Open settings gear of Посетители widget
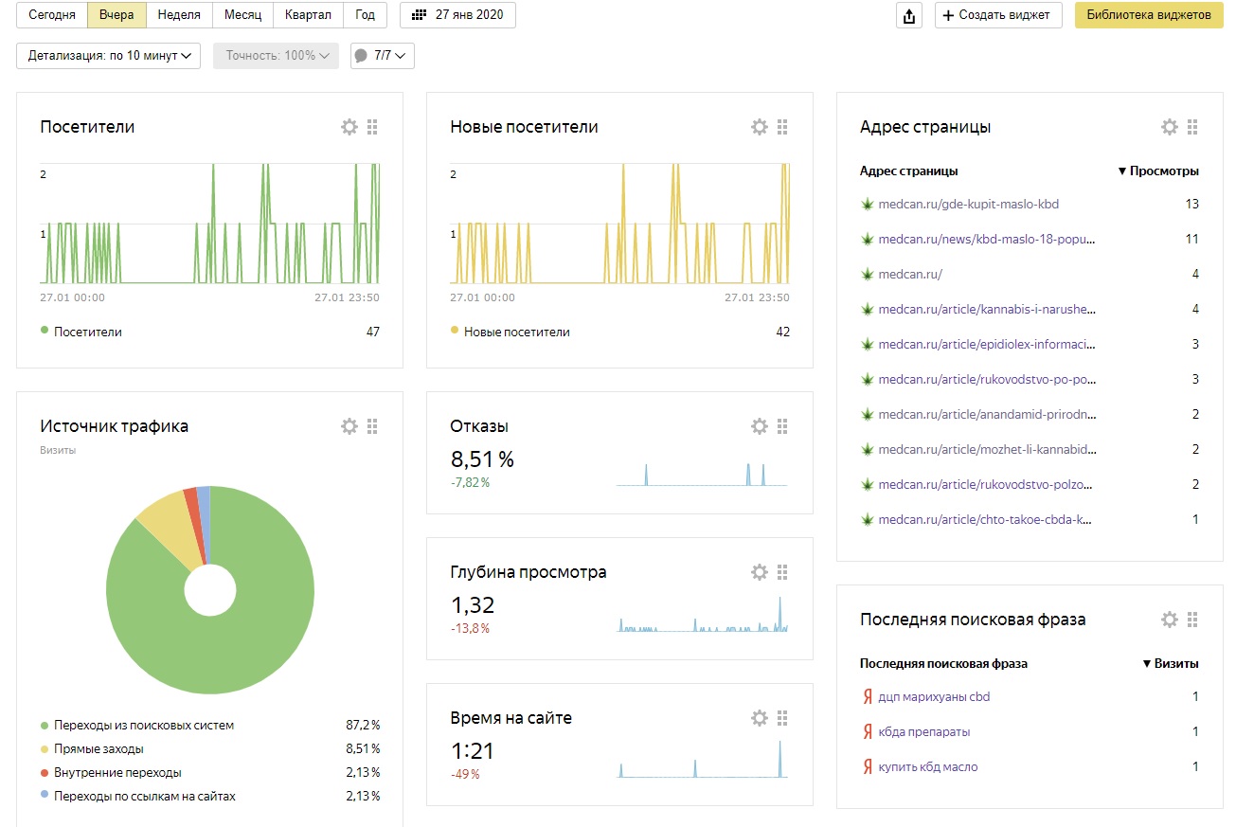Screen dimensions: 1236x827 pos(349,127)
